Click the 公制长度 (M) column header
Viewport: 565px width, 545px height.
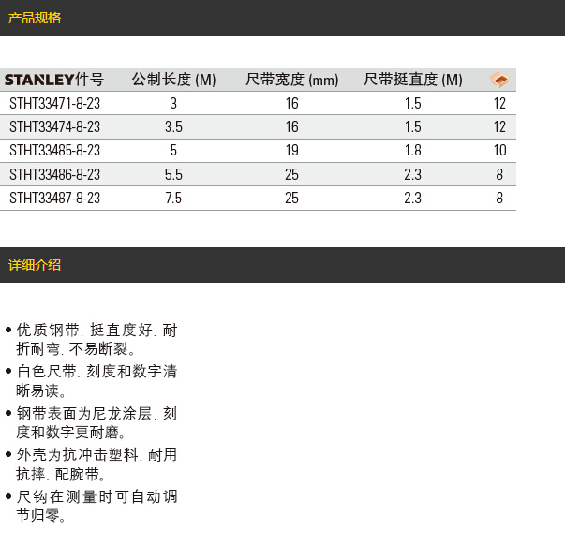coord(173,80)
